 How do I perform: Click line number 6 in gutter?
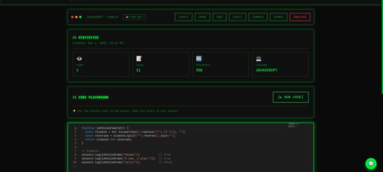point(76,147)
